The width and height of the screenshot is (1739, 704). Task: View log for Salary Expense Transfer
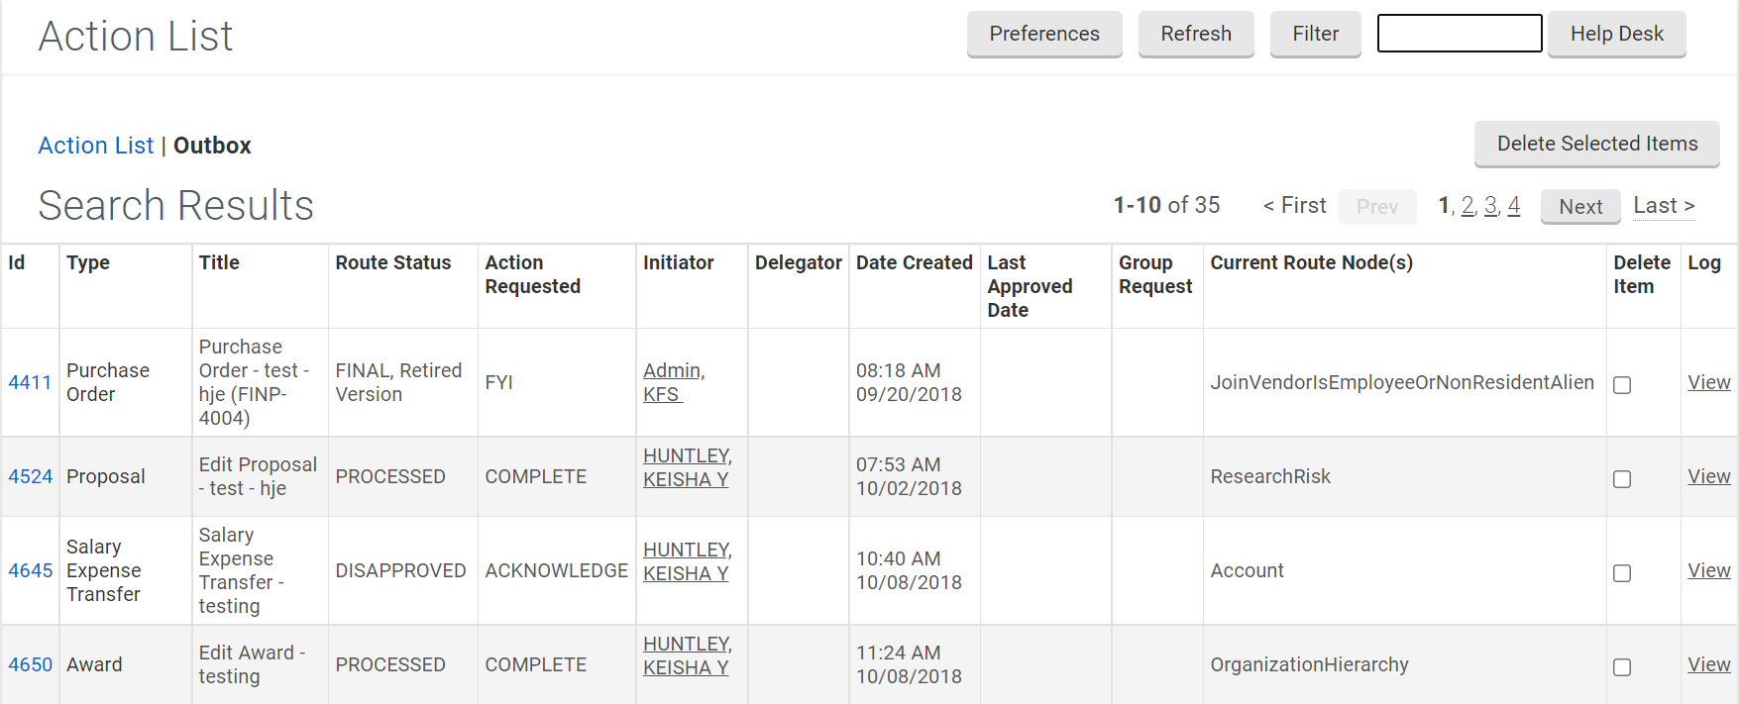coord(1708,570)
